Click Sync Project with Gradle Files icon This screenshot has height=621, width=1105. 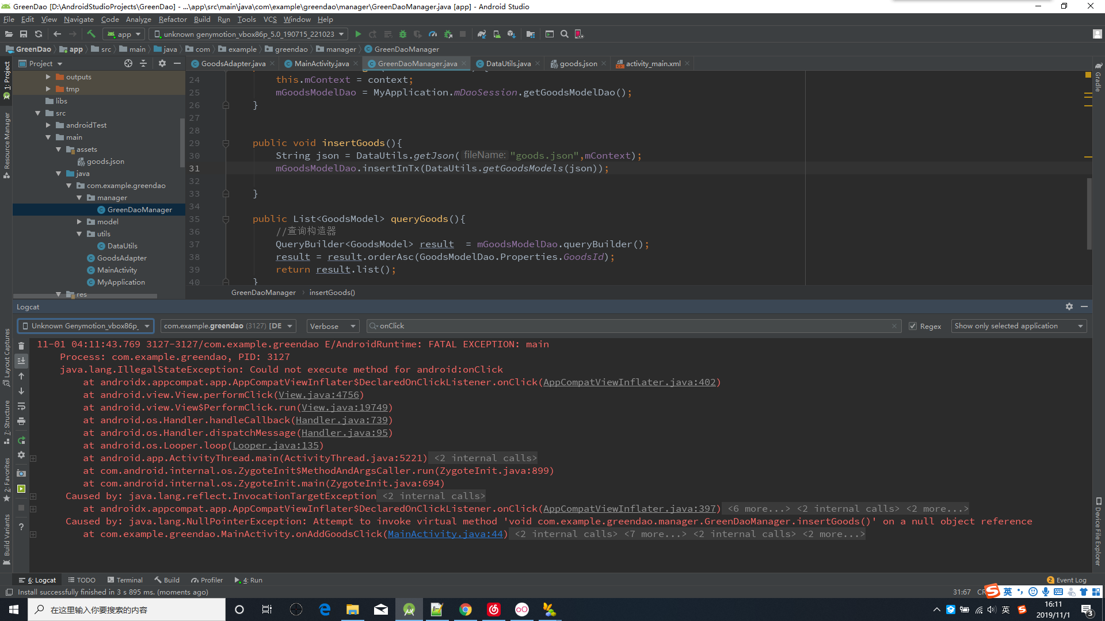click(x=482, y=34)
